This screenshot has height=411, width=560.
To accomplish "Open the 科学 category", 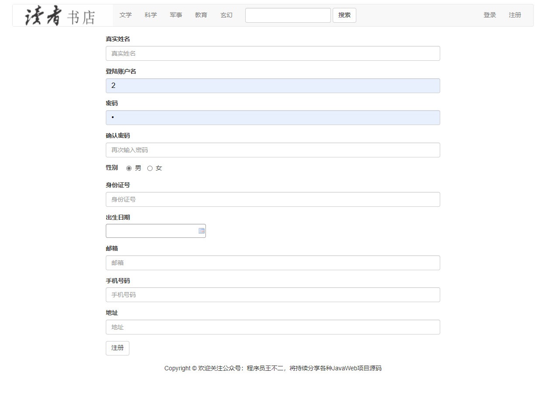I will click(x=151, y=15).
